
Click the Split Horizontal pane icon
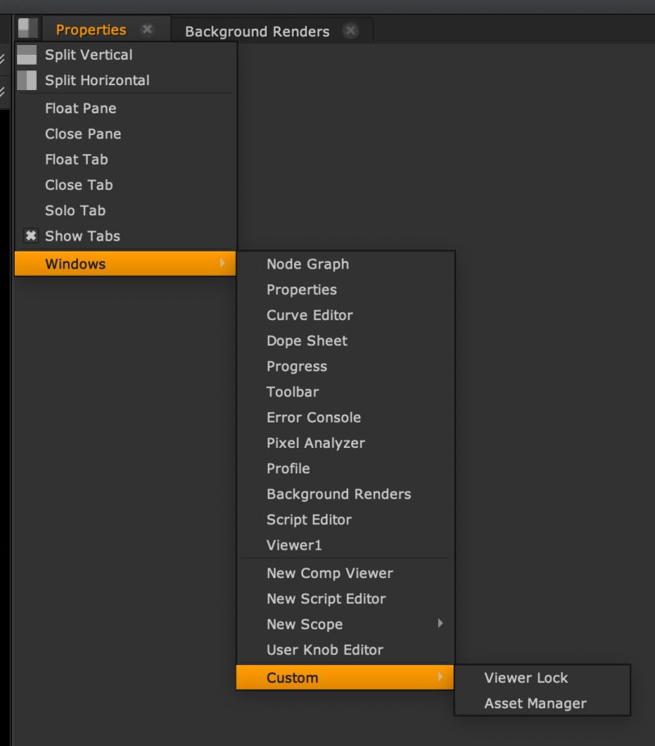pos(26,80)
